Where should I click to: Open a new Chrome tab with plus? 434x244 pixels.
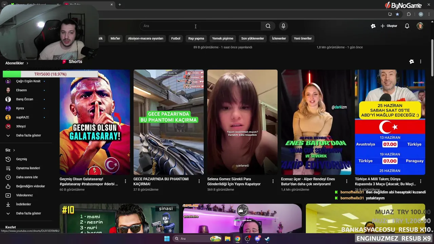click(120, 4)
